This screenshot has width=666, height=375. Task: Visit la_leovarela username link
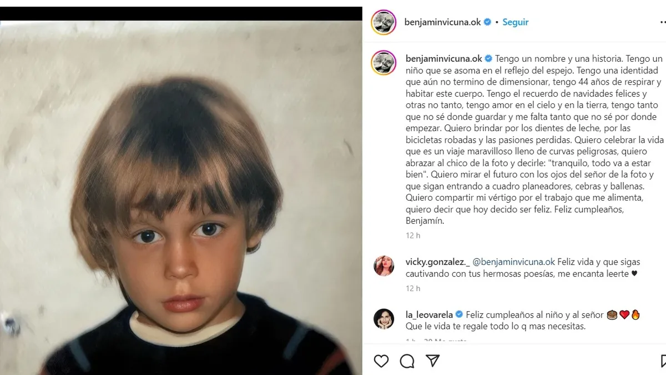(x=430, y=315)
